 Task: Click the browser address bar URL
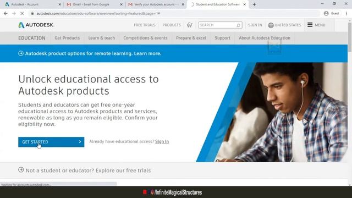click(x=98, y=13)
